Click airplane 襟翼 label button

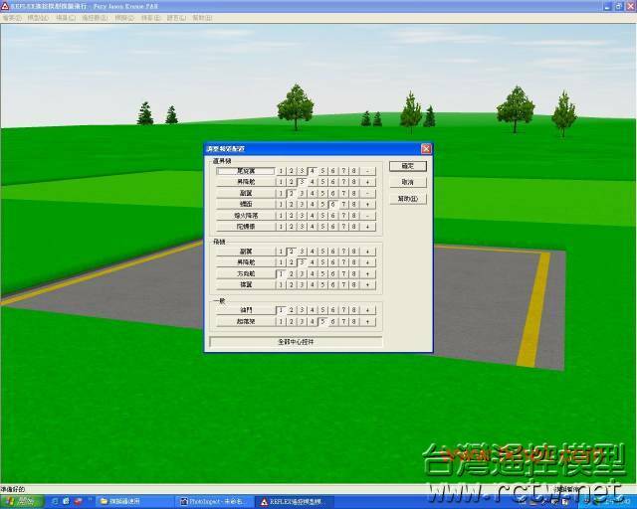[x=246, y=285]
